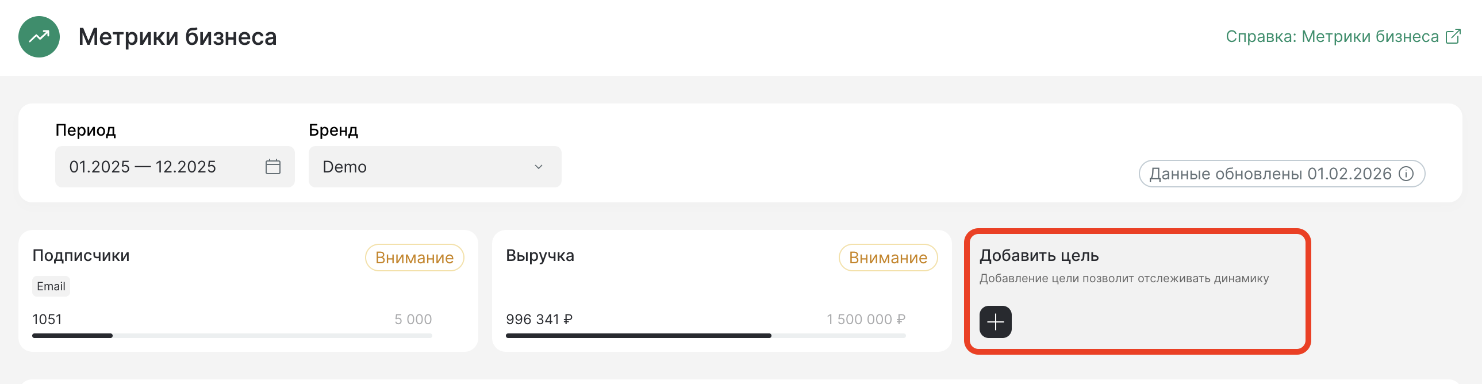Click the period range 01.2025 — 12.2025
This screenshot has height=384, width=1482.
[x=143, y=167]
